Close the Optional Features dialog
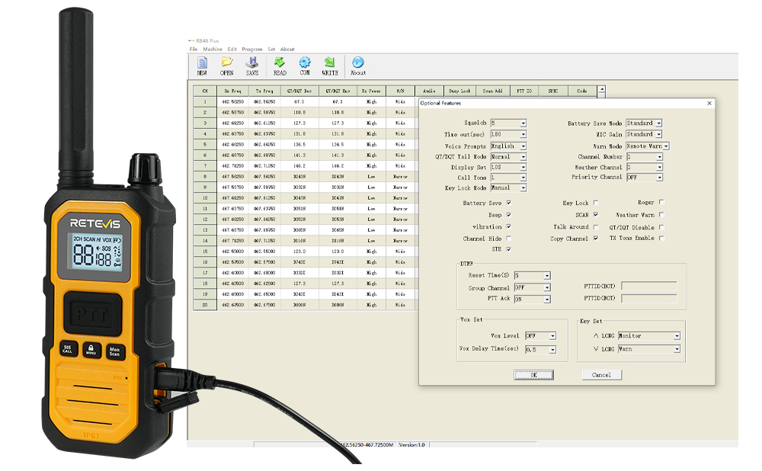The image size is (762, 471). (709, 103)
